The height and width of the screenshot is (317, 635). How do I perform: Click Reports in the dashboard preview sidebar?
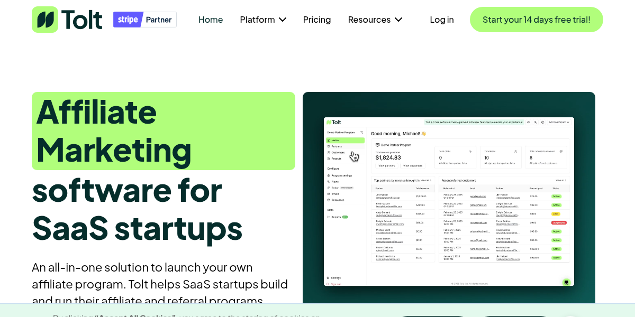coord(336,217)
